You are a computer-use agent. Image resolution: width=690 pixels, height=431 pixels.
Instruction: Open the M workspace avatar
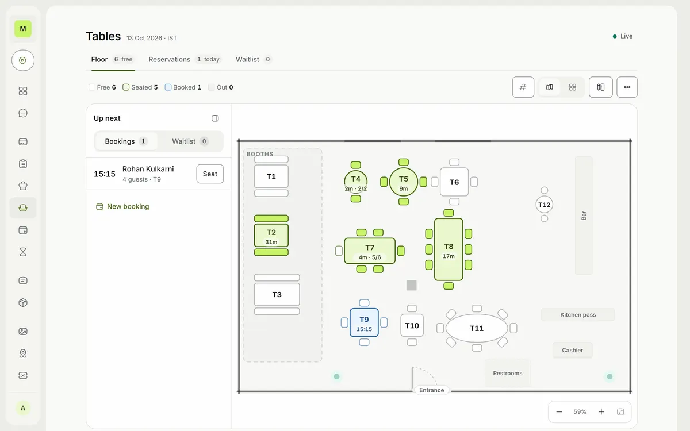point(23,29)
